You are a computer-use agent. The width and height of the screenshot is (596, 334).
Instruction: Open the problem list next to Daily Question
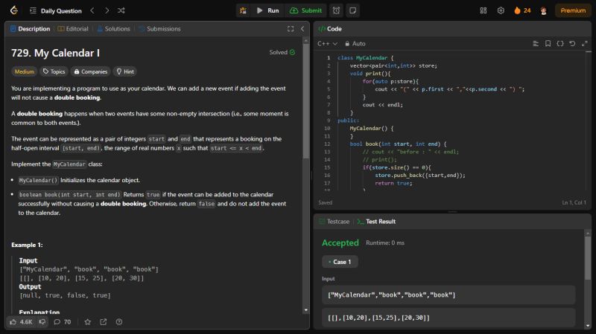[33, 10]
